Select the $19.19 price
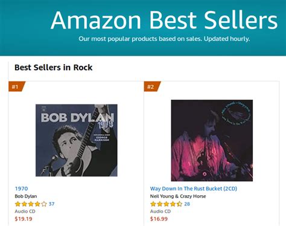 24,219
